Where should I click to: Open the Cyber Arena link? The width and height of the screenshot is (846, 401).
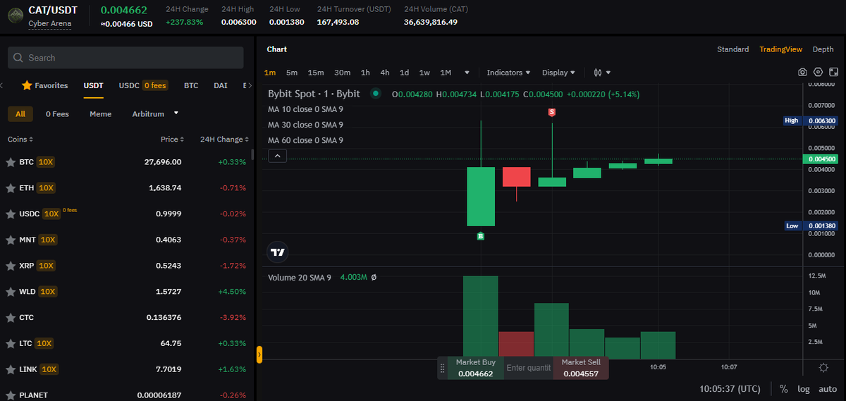[50, 24]
